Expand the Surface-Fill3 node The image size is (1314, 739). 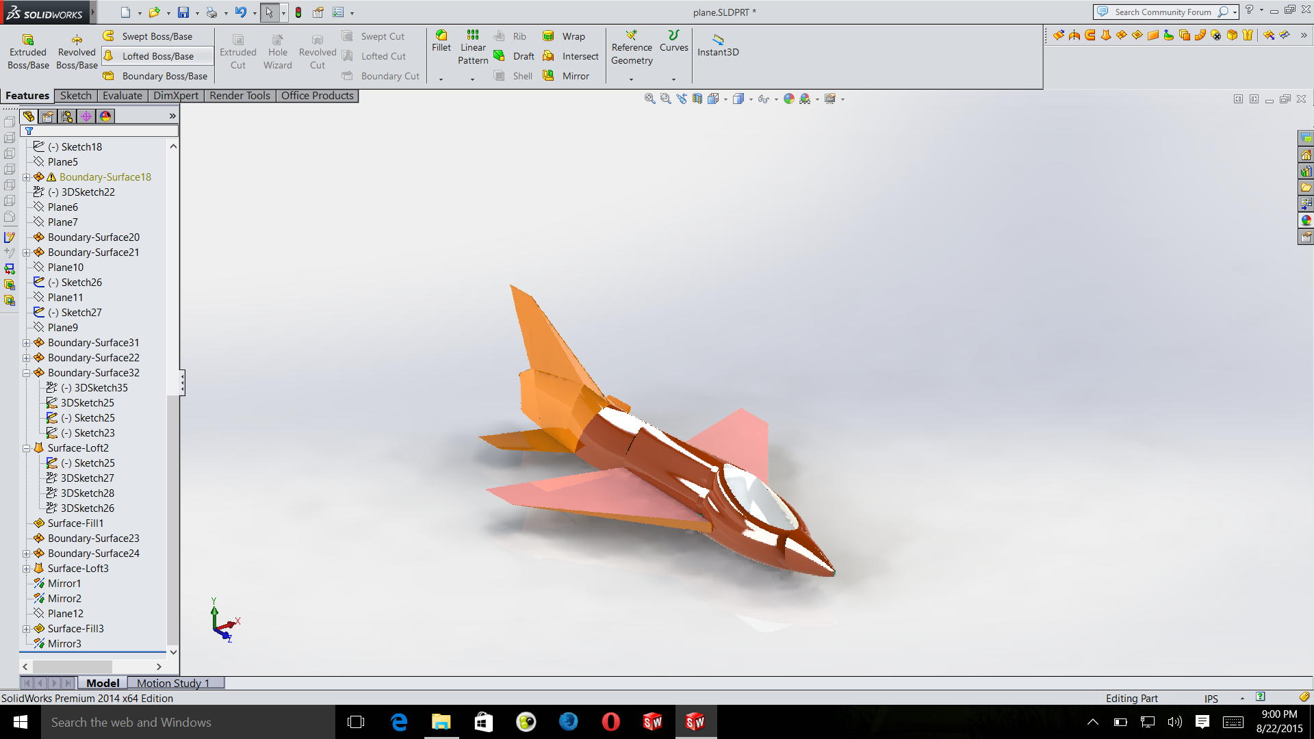(27, 629)
